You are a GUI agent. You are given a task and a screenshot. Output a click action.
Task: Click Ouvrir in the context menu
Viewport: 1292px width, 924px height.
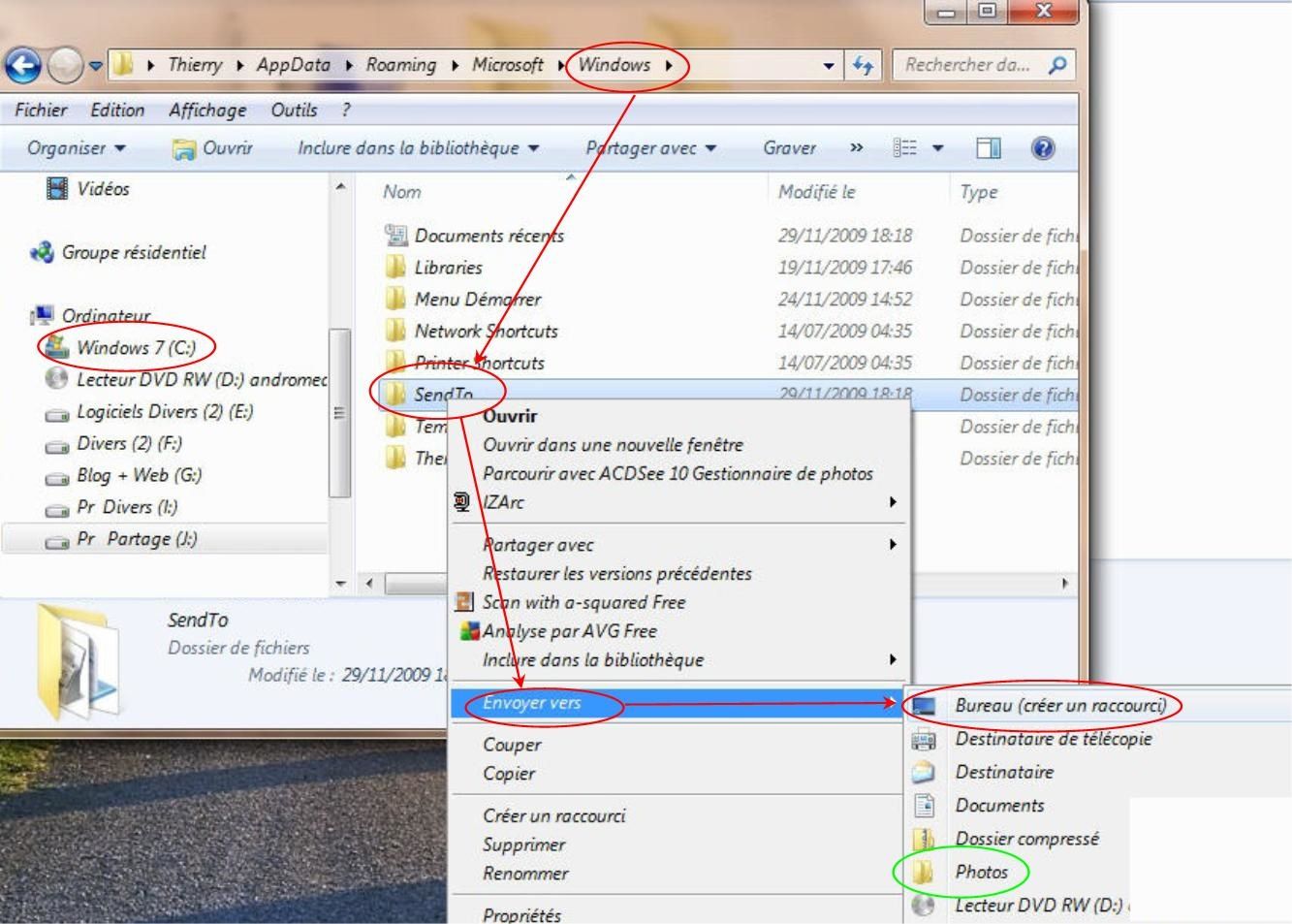(510, 416)
